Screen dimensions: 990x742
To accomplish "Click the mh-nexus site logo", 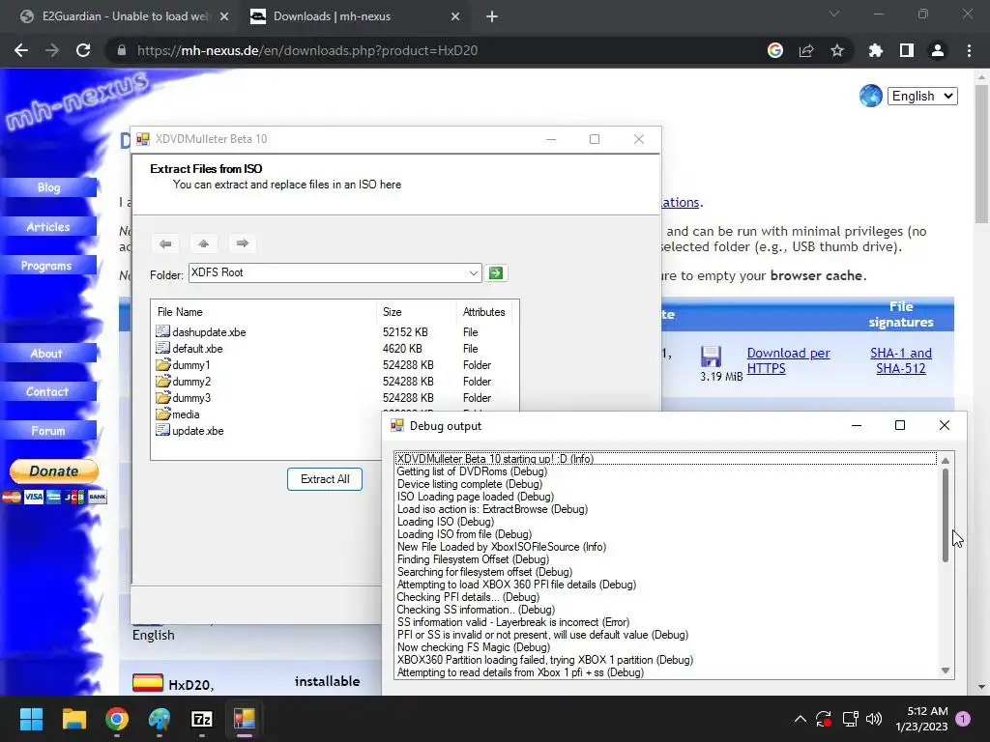I will (75, 100).
